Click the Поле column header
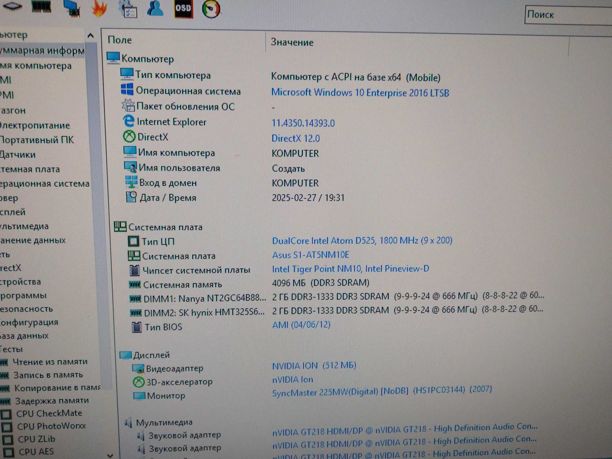The height and width of the screenshot is (459, 612). tap(120, 40)
